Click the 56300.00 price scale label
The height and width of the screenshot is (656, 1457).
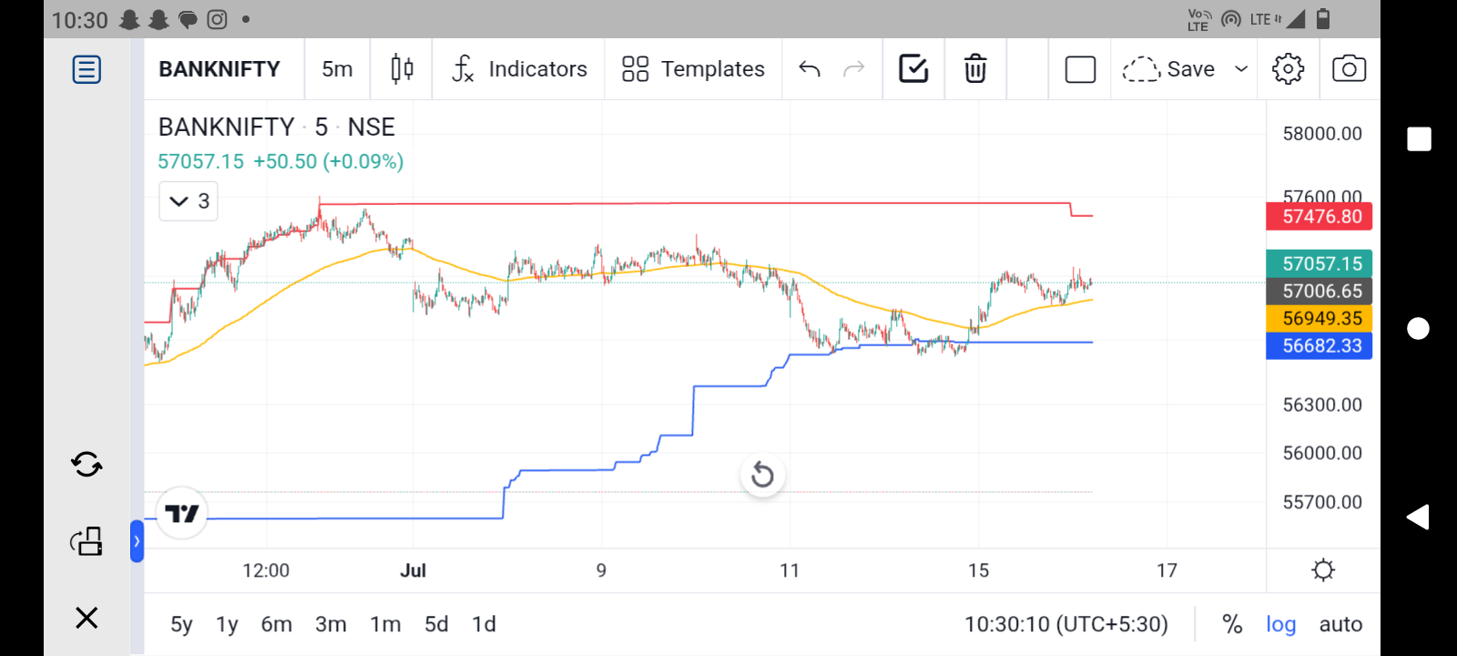1322,405
